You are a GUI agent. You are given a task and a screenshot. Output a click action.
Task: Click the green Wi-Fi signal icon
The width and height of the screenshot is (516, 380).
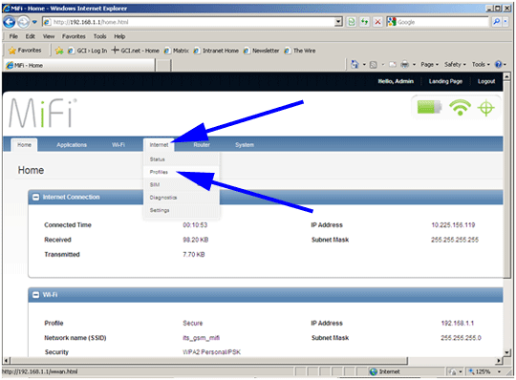coord(460,108)
